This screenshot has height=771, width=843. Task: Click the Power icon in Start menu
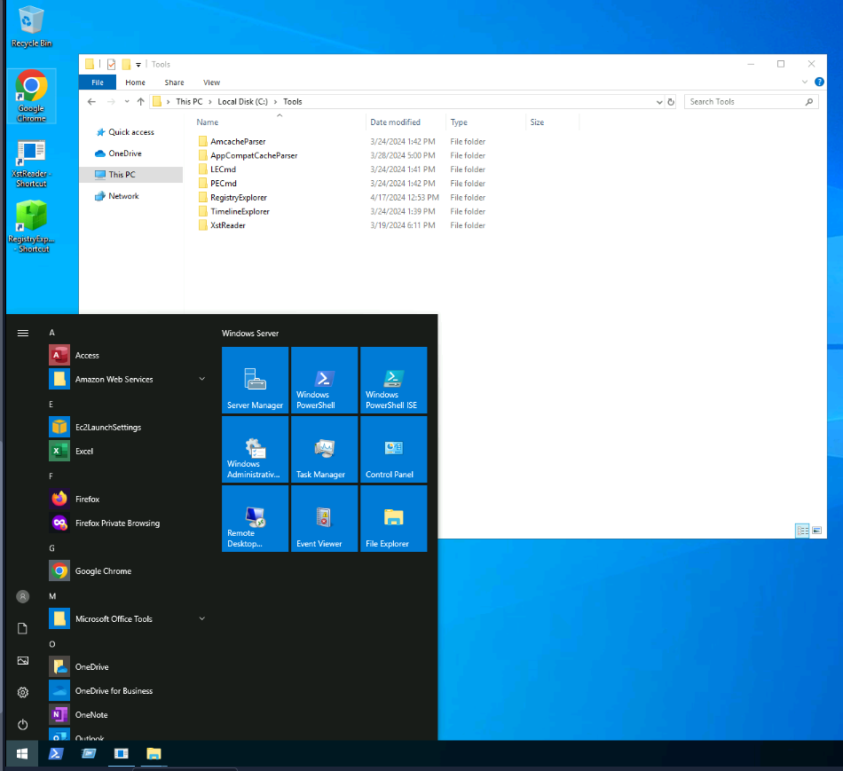23,725
